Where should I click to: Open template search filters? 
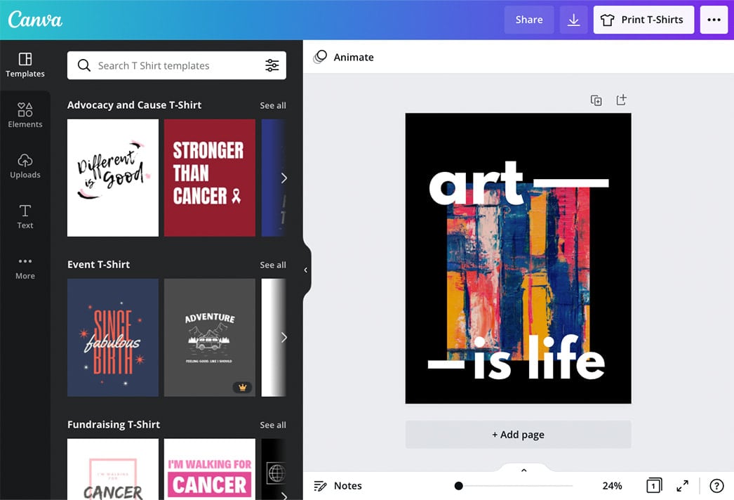tap(272, 65)
